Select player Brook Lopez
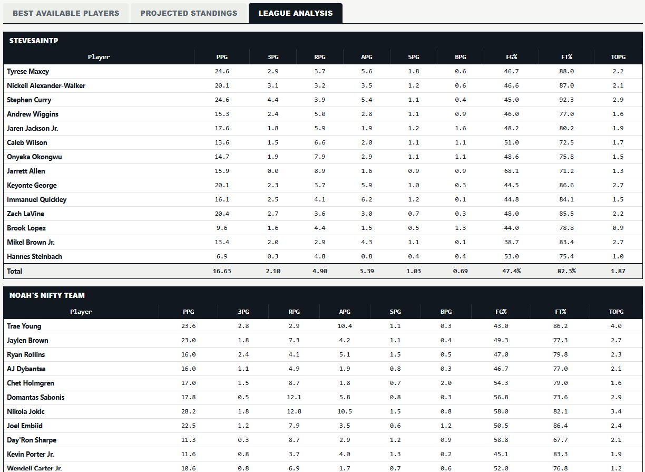Image resolution: width=645 pixels, height=472 pixels. tap(26, 228)
